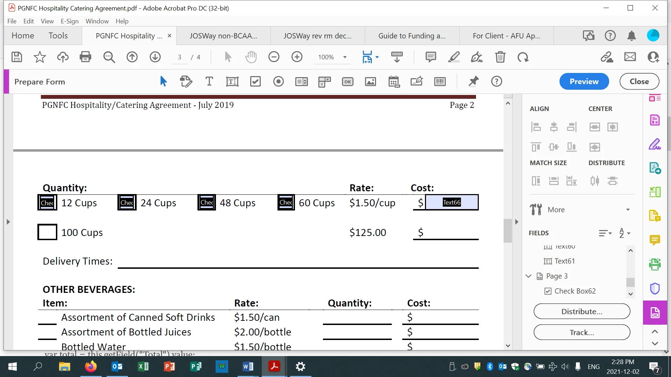Screen dimensions: 671x377
Task: Select the Add Barcode tool
Action: tap(440, 82)
